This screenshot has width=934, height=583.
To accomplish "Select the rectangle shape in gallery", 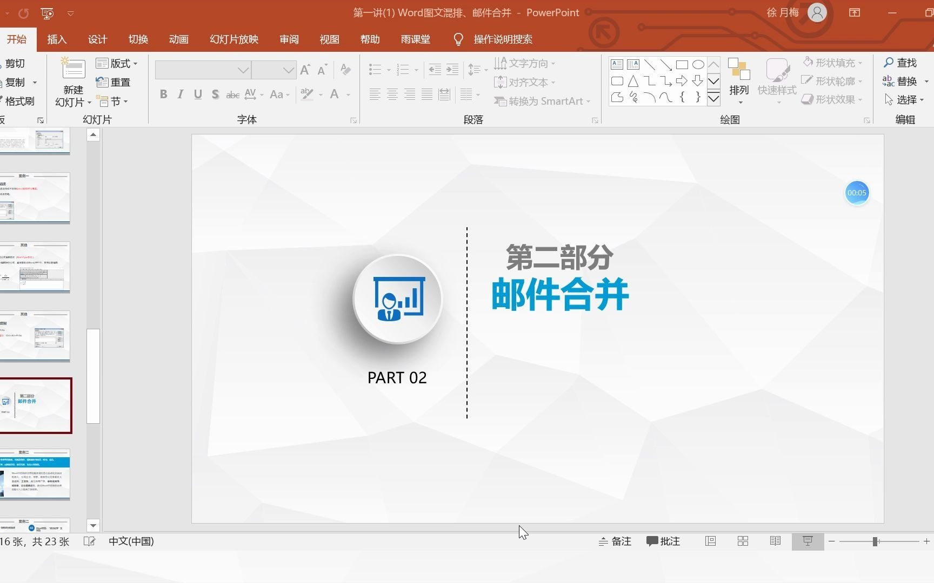I will tap(682, 65).
